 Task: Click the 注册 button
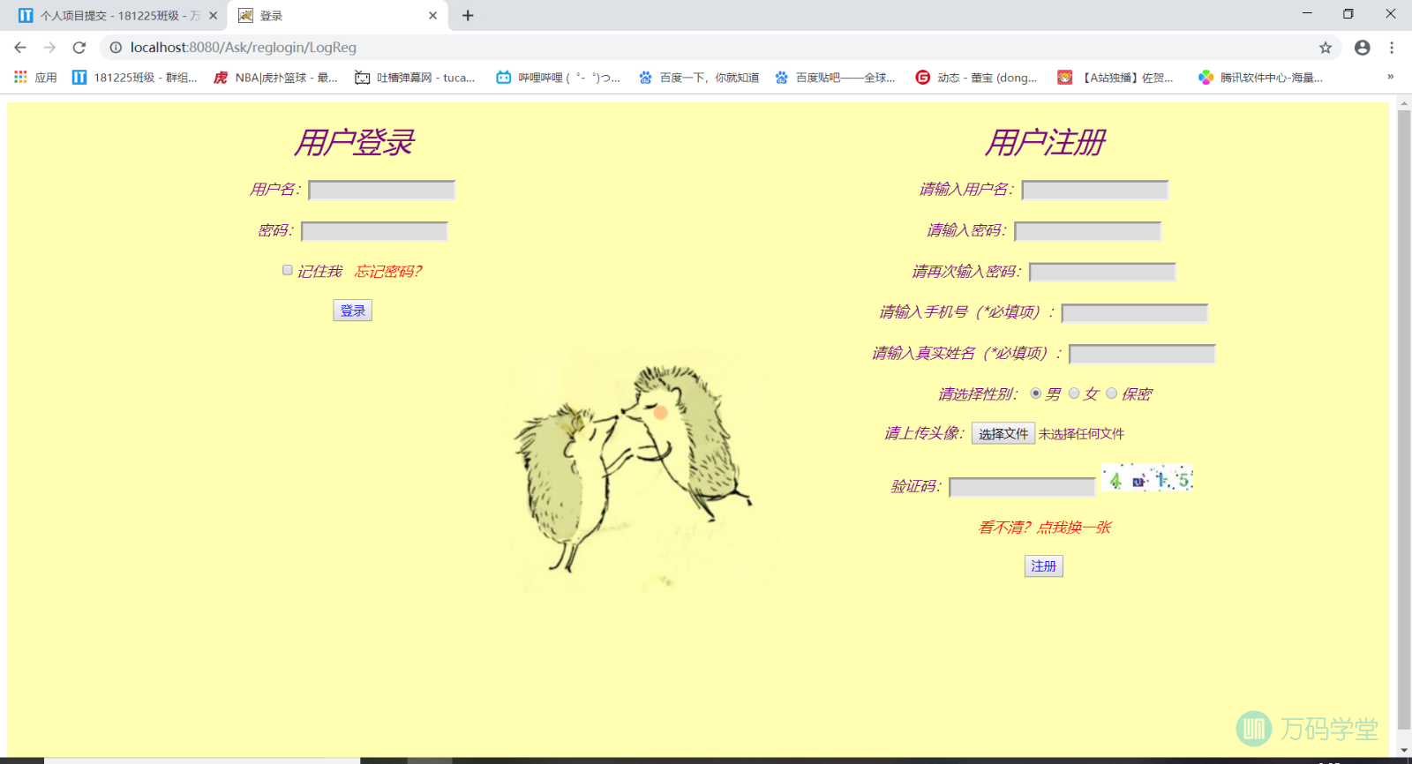pos(1044,566)
